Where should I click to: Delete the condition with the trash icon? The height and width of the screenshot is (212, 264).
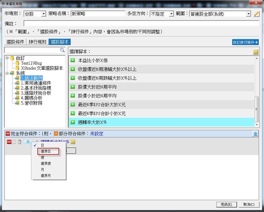(x=20, y=142)
